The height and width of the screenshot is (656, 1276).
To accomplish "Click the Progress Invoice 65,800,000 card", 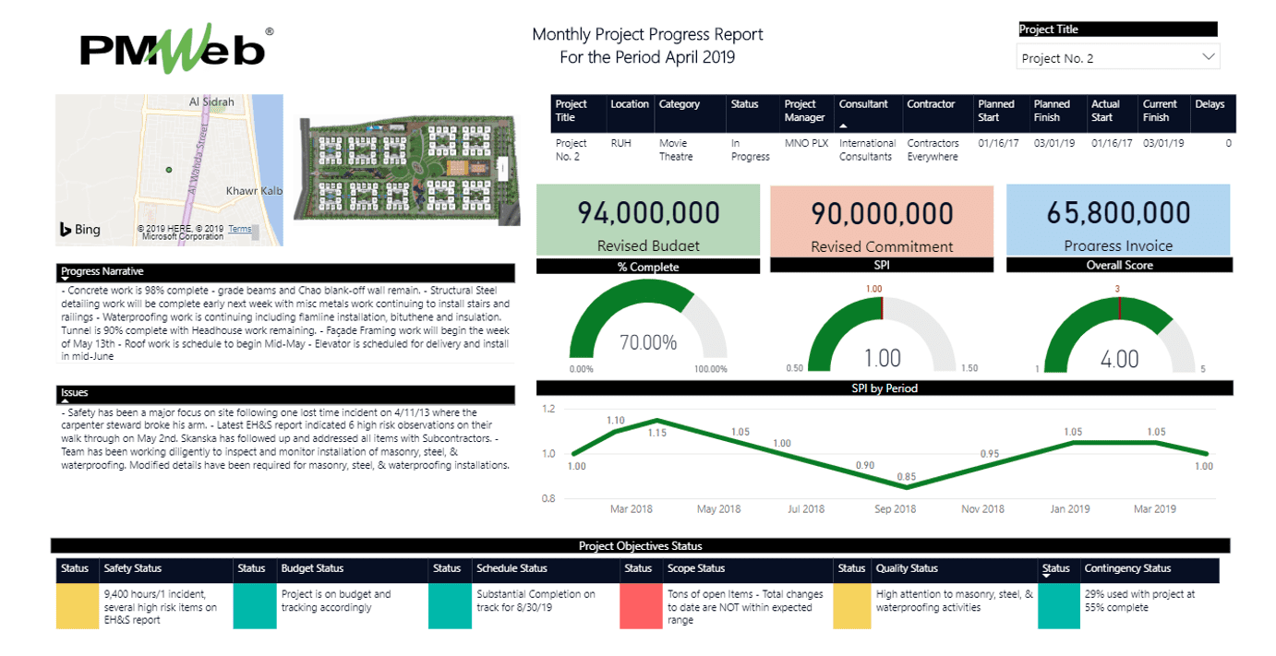I will [1118, 220].
